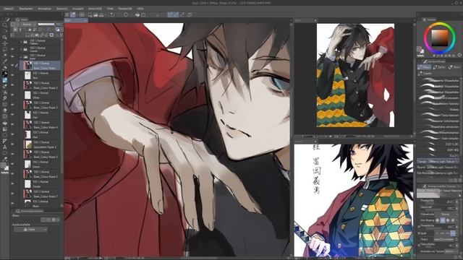Adjust the layer opacity slider
Screen dimensions: 463x260
[x=46, y=24]
